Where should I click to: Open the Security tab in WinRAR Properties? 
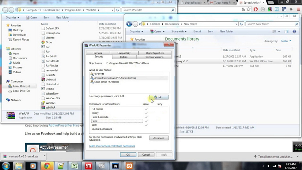coord(99,57)
